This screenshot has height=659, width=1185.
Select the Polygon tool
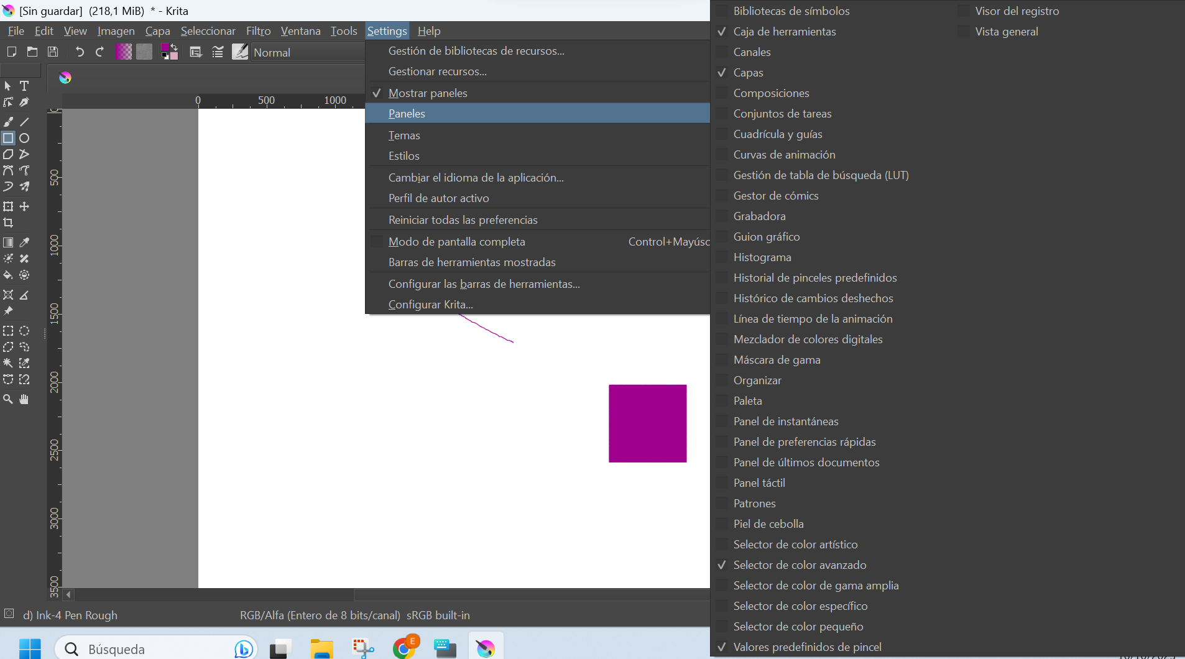8,154
